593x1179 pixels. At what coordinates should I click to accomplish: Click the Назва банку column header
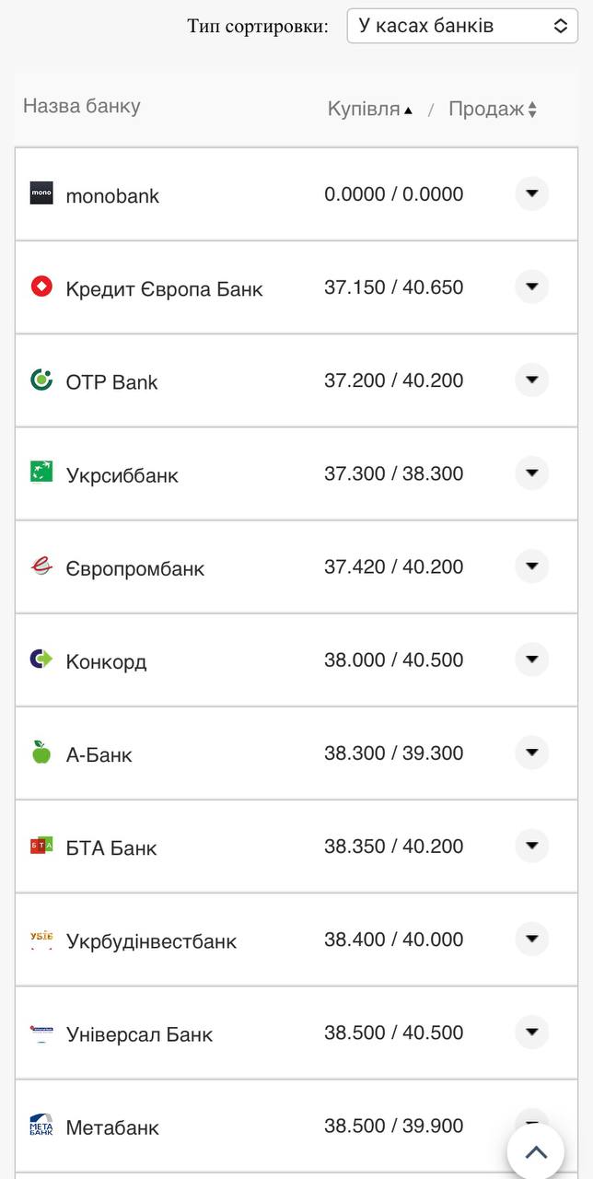(80, 108)
